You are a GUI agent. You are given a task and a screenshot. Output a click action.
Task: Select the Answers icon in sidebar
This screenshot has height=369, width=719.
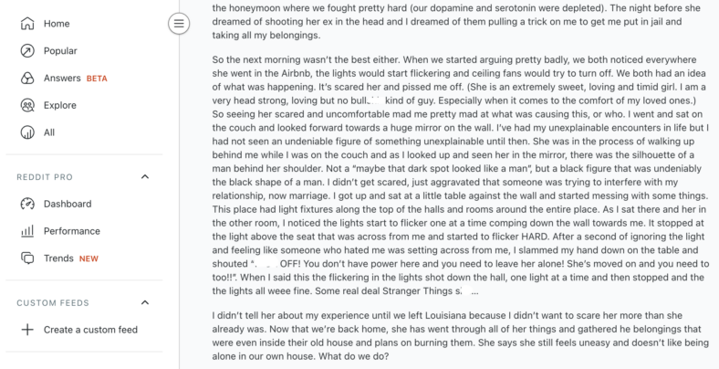27,78
